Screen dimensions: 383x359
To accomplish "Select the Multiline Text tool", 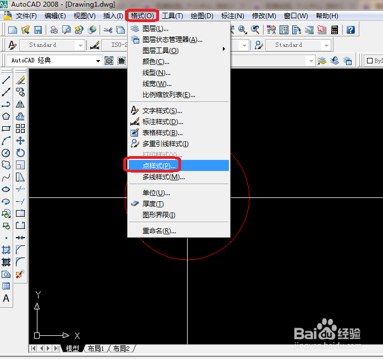I will pyautogui.click(x=6, y=298).
